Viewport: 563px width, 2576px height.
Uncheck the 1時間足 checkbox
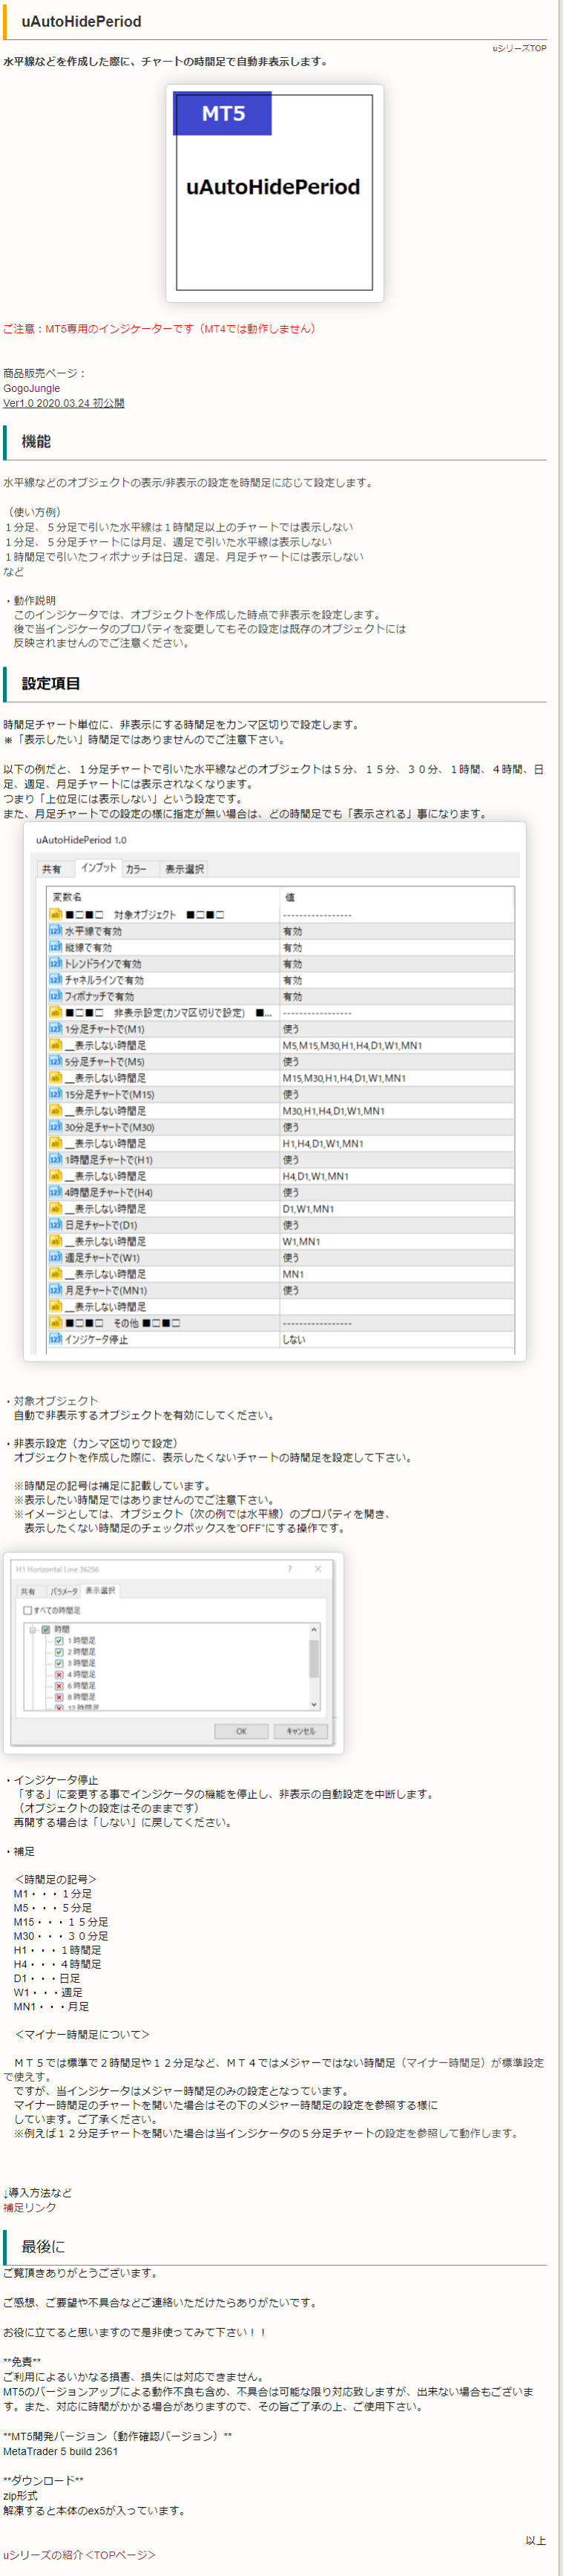tap(59, 1641)
